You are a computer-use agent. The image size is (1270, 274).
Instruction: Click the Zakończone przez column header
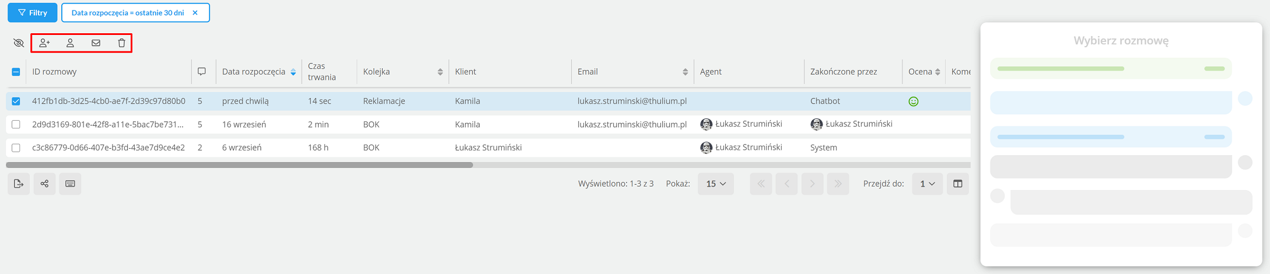click(x=844, y=72)
